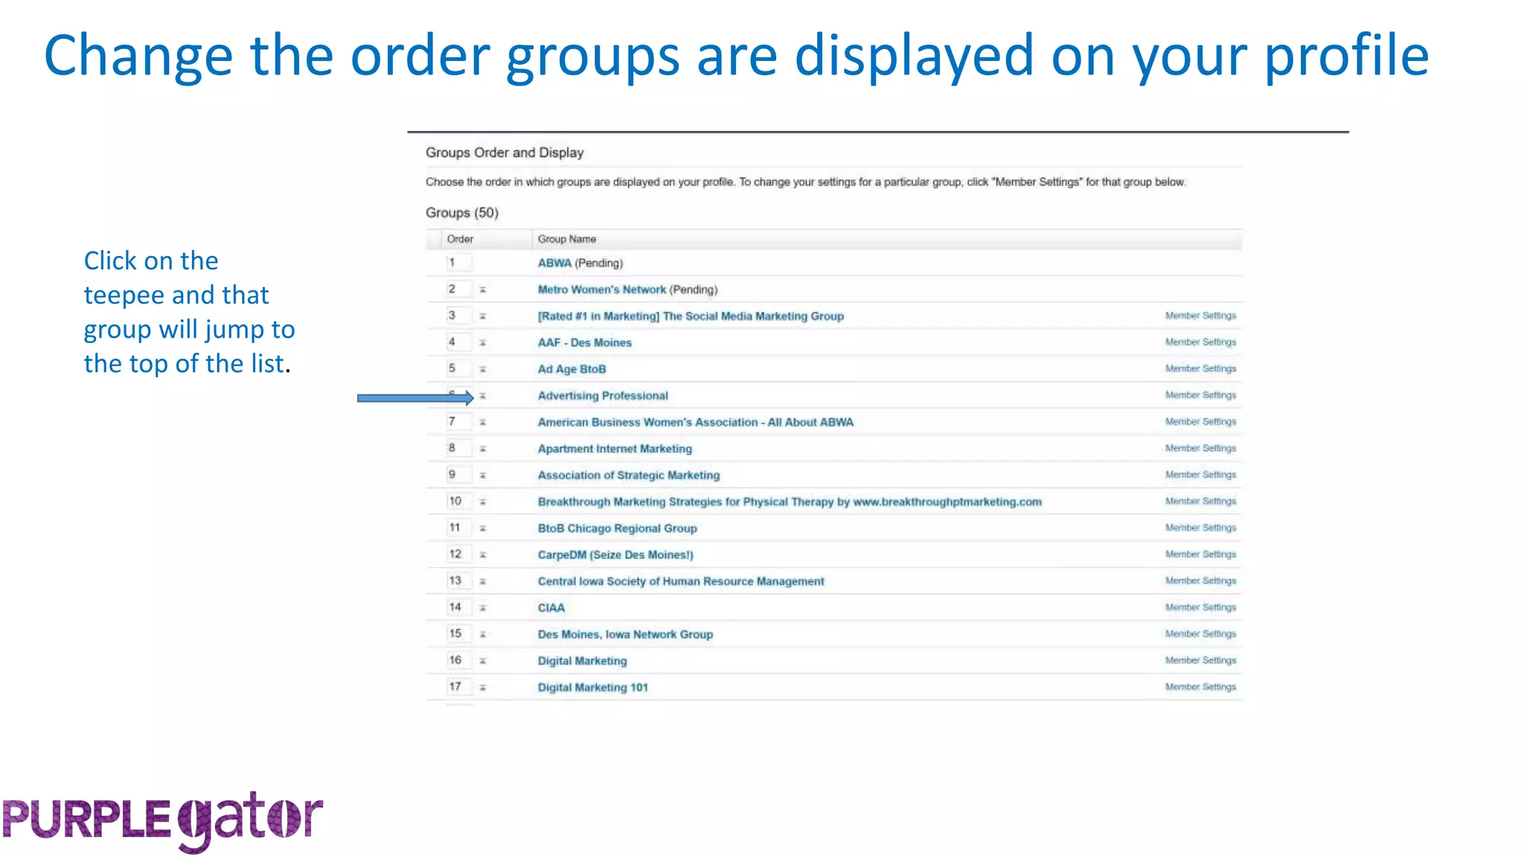Open Member Settings for Digital Marketing 101
The width and height of the screenshot is (1524, 857).
1200,687
